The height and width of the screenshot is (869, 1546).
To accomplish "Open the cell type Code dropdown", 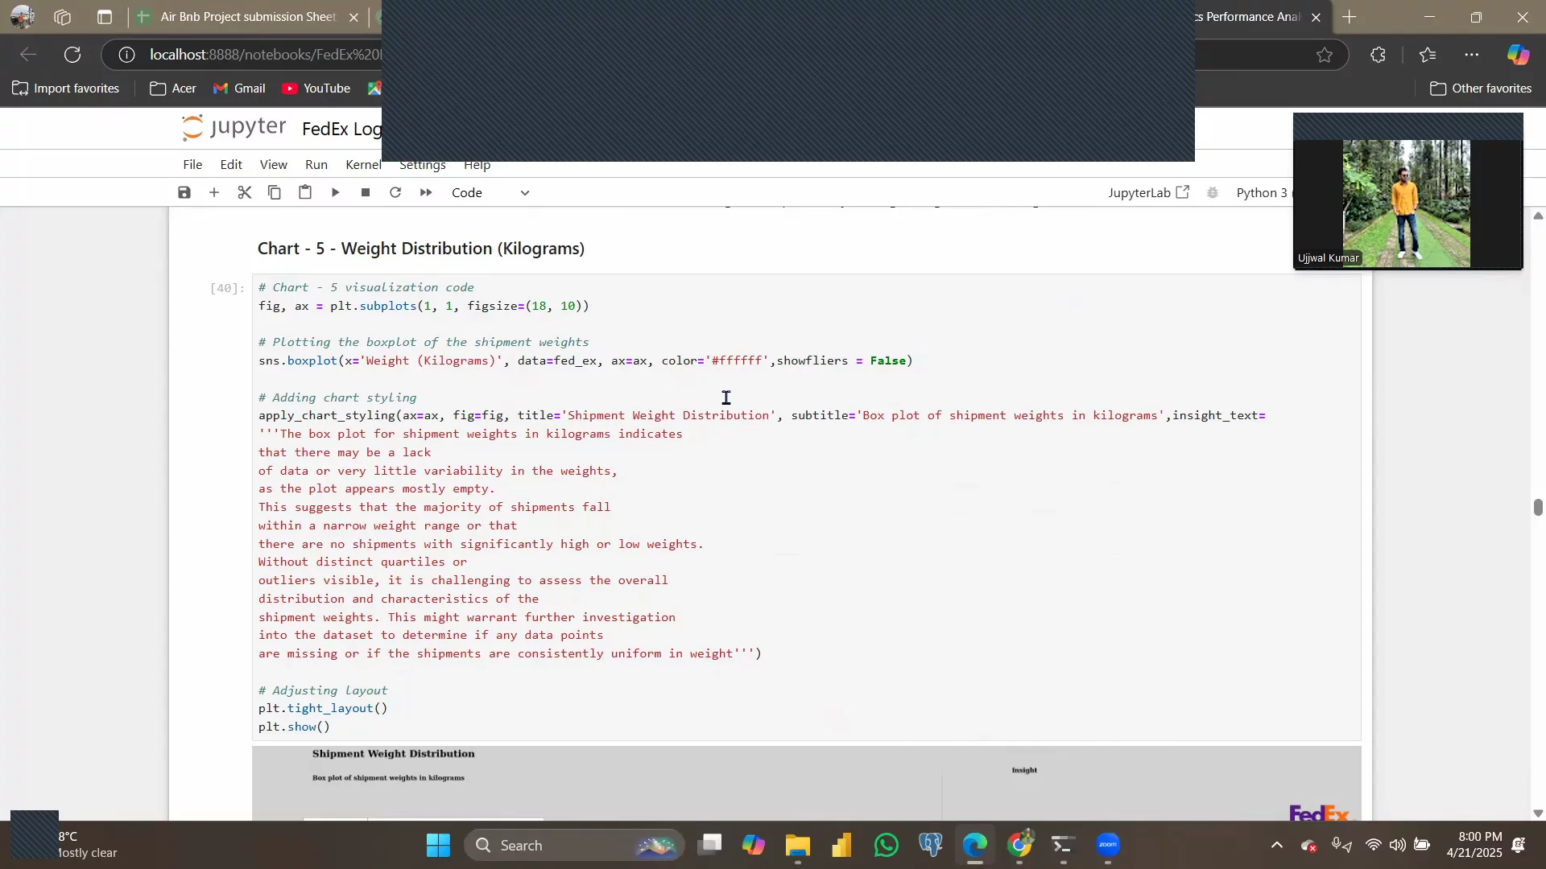I will 490,192.
